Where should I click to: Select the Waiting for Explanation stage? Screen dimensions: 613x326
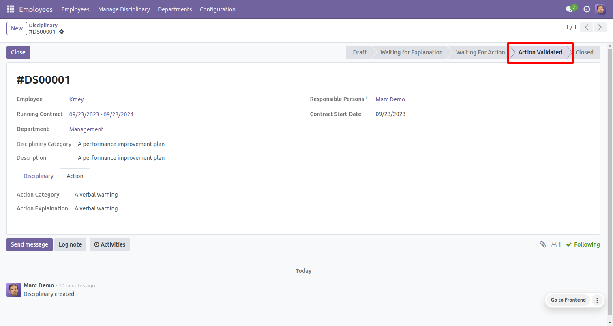(x=411, y=52)
